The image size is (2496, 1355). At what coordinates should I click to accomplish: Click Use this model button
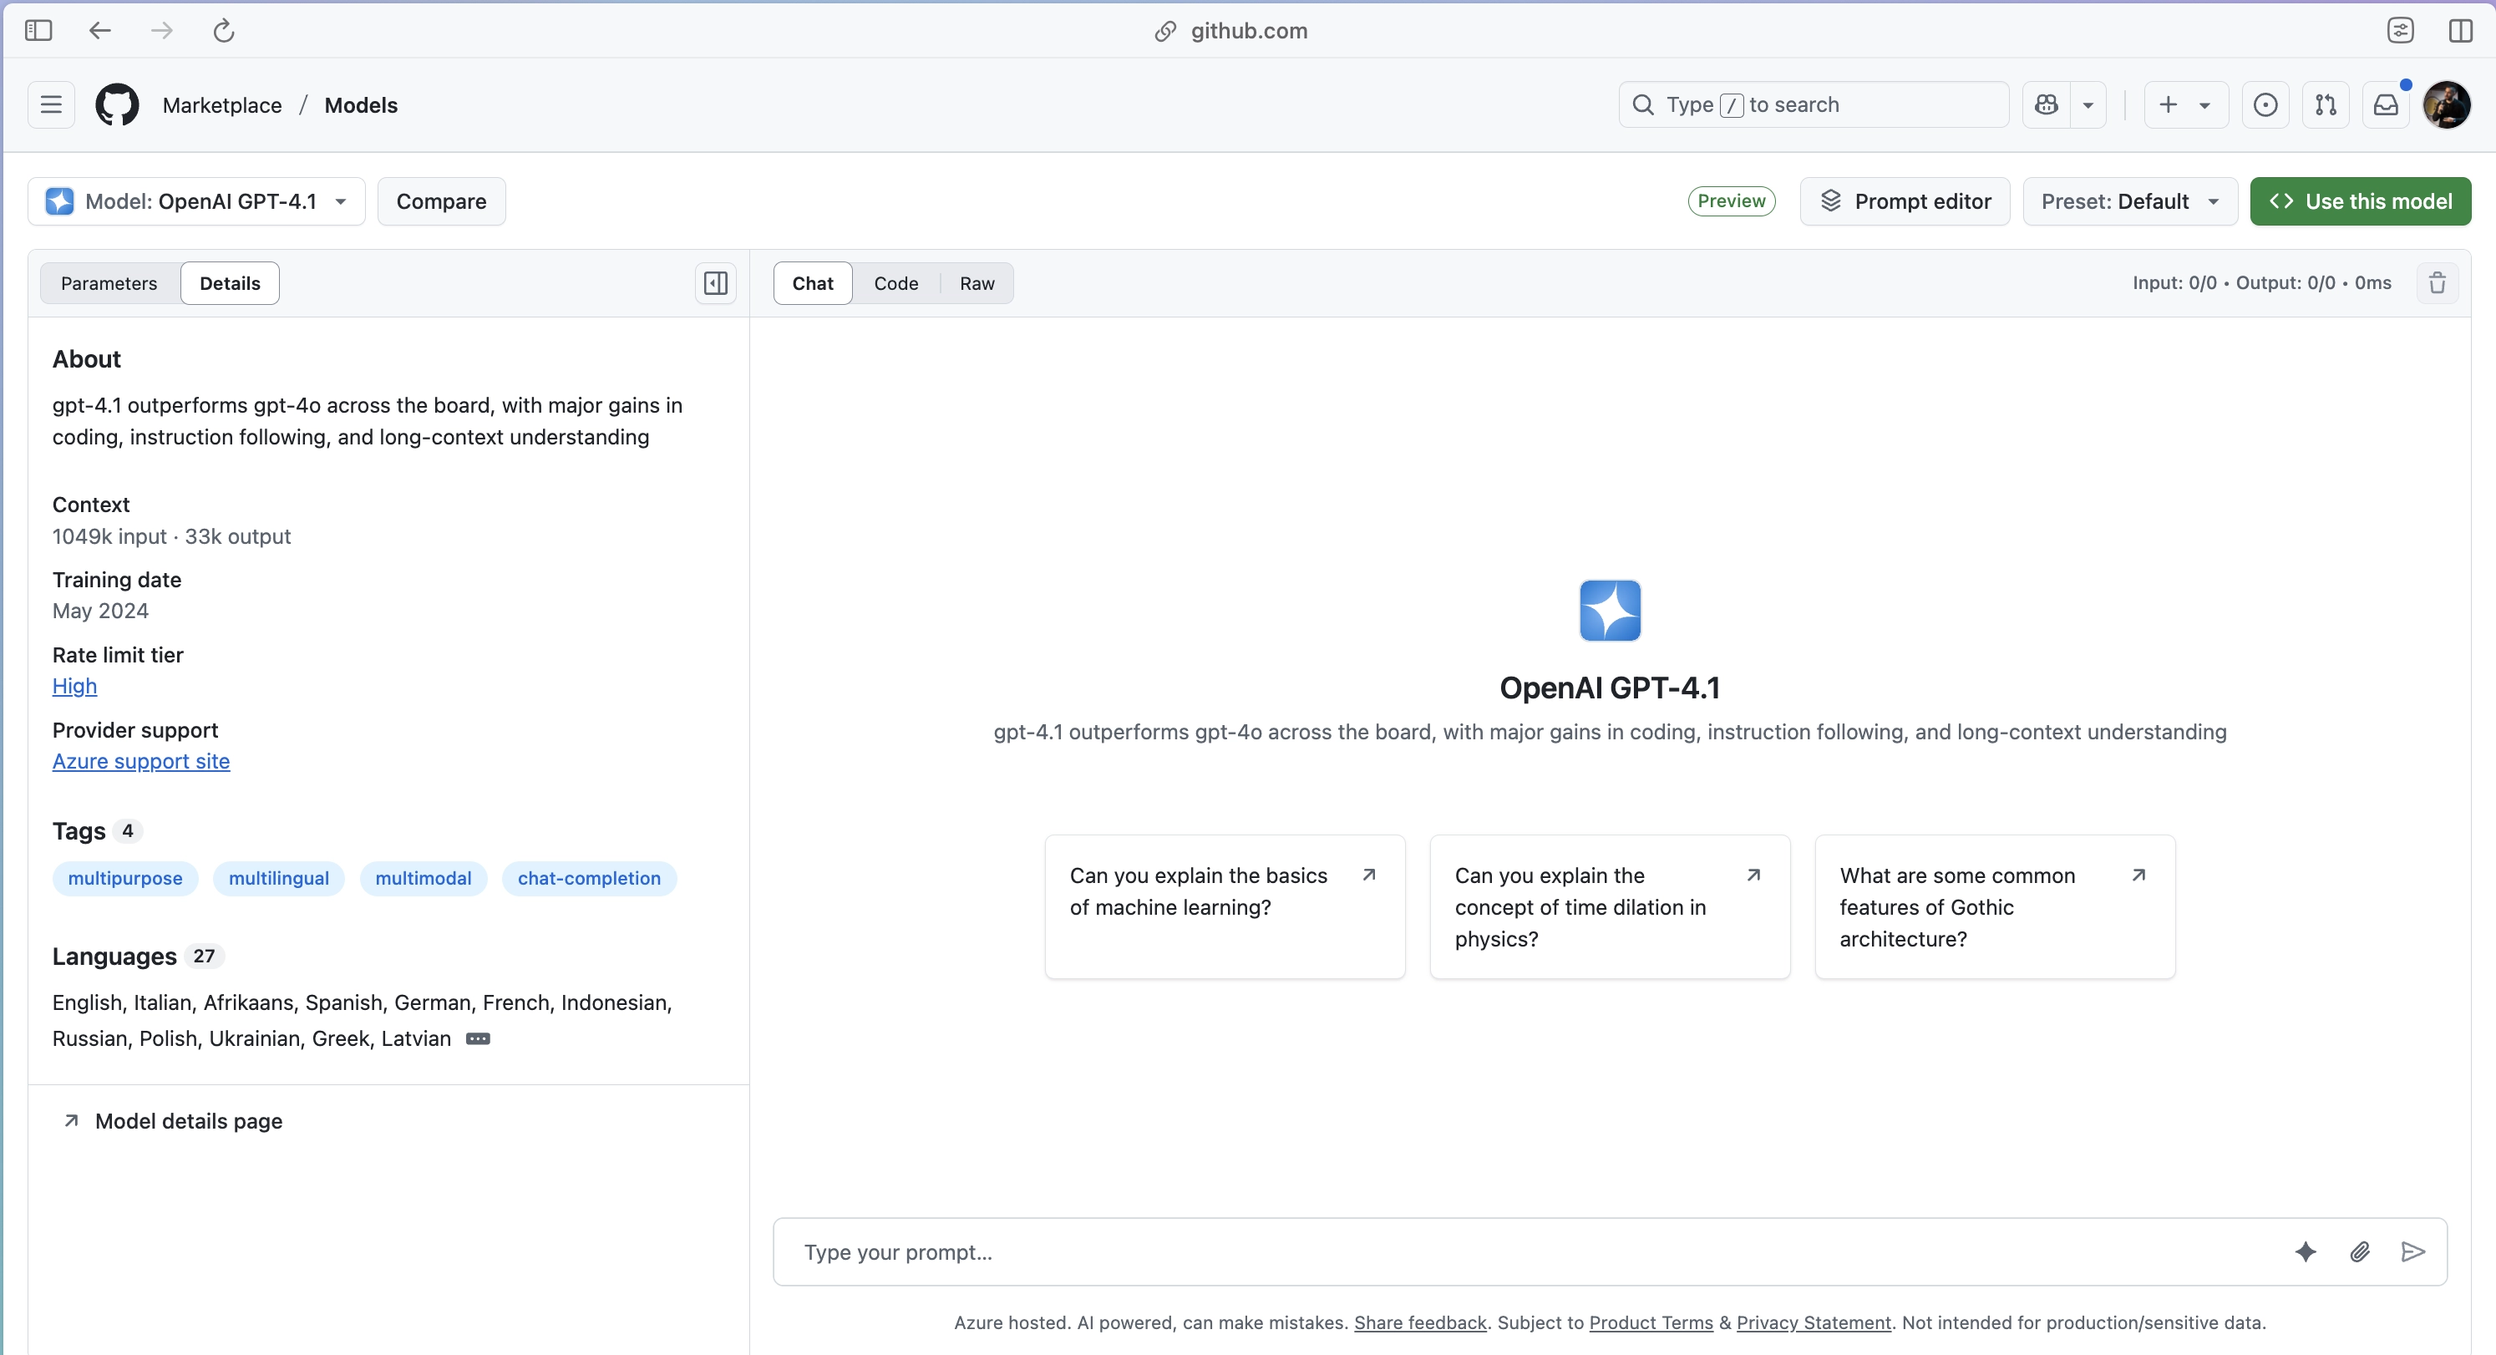point(2361,201)
